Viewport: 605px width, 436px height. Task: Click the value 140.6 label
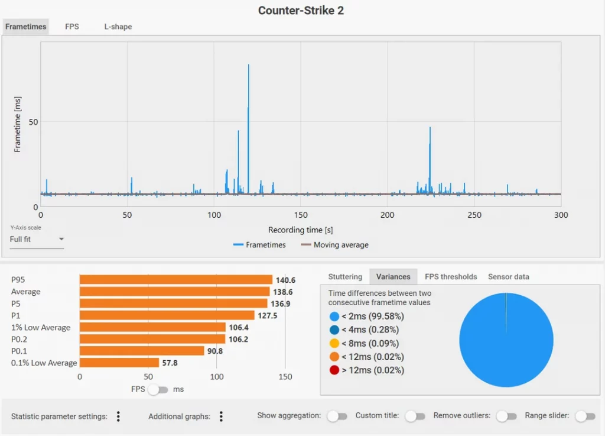285,280
